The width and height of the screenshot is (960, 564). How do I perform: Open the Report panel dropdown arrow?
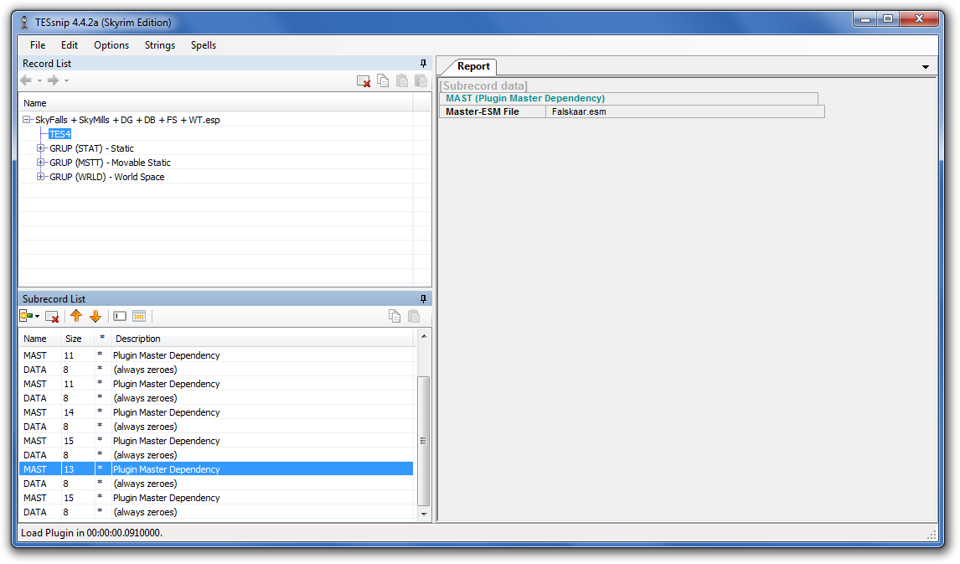[x=926, y=67]
